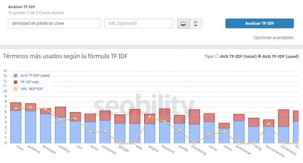Select AVG TF-IDF (used) radio button
This screenshot has width=303, height=163.
coord(259,56)
